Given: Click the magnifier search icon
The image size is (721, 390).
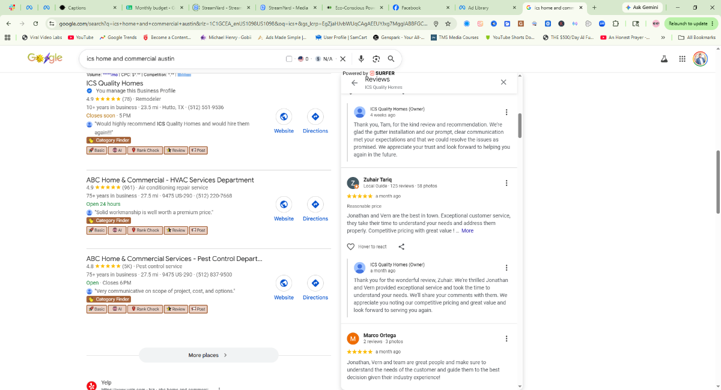Looking at the screenshot, I should (x=391, y=59).
